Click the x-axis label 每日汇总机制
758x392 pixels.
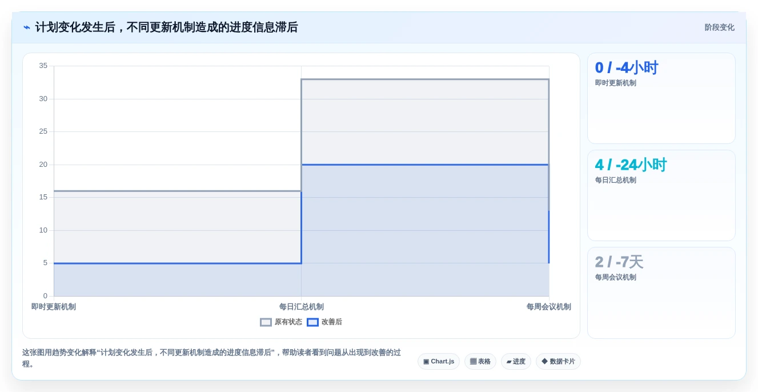302,307
